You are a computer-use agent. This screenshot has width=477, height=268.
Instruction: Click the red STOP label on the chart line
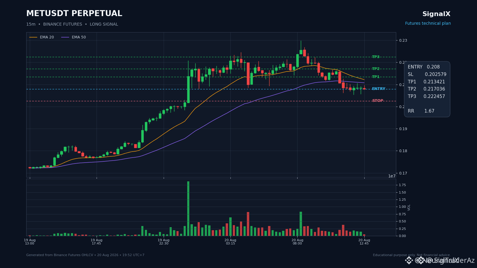coord(378,101)
